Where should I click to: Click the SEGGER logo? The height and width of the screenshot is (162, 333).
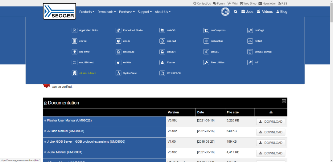pos(60,11)
